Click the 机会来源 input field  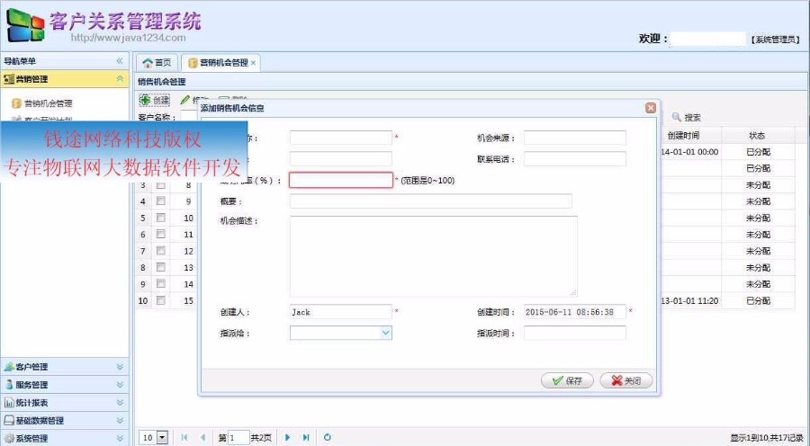(x=574, y=138)
